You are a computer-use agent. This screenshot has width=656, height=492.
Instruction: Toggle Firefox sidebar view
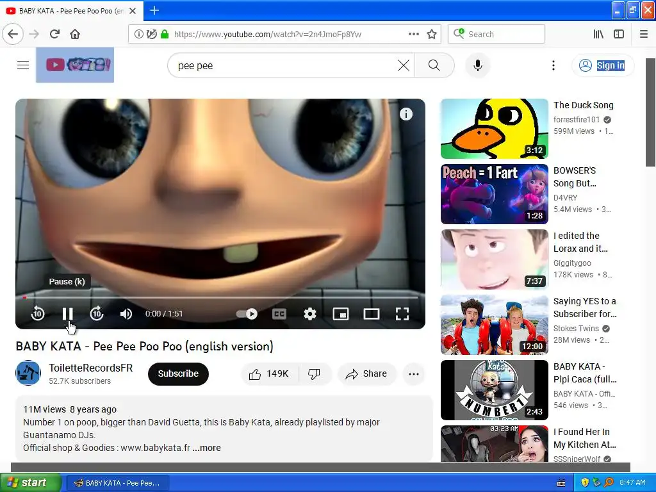coord(619,35)
